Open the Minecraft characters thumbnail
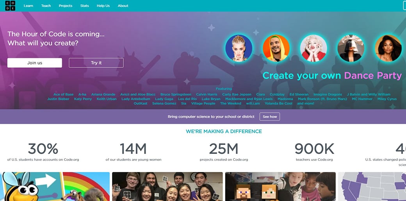This screenshot has width=406, height=201. (280, 187)
